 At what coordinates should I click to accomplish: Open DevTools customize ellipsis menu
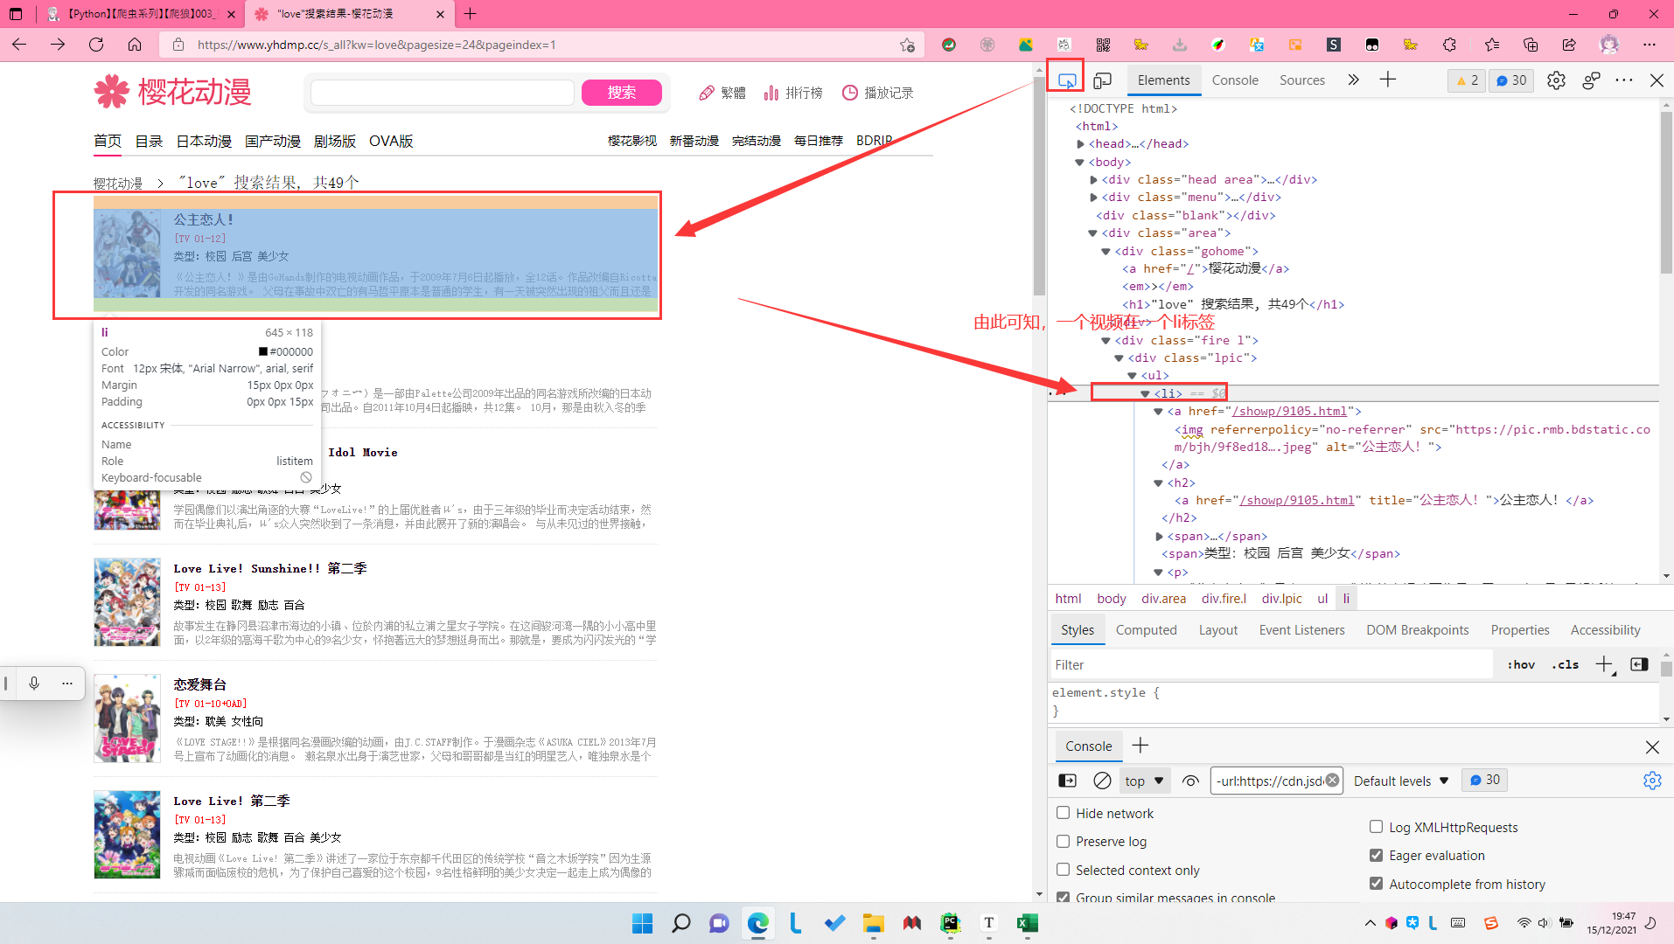pos(1624,80)
